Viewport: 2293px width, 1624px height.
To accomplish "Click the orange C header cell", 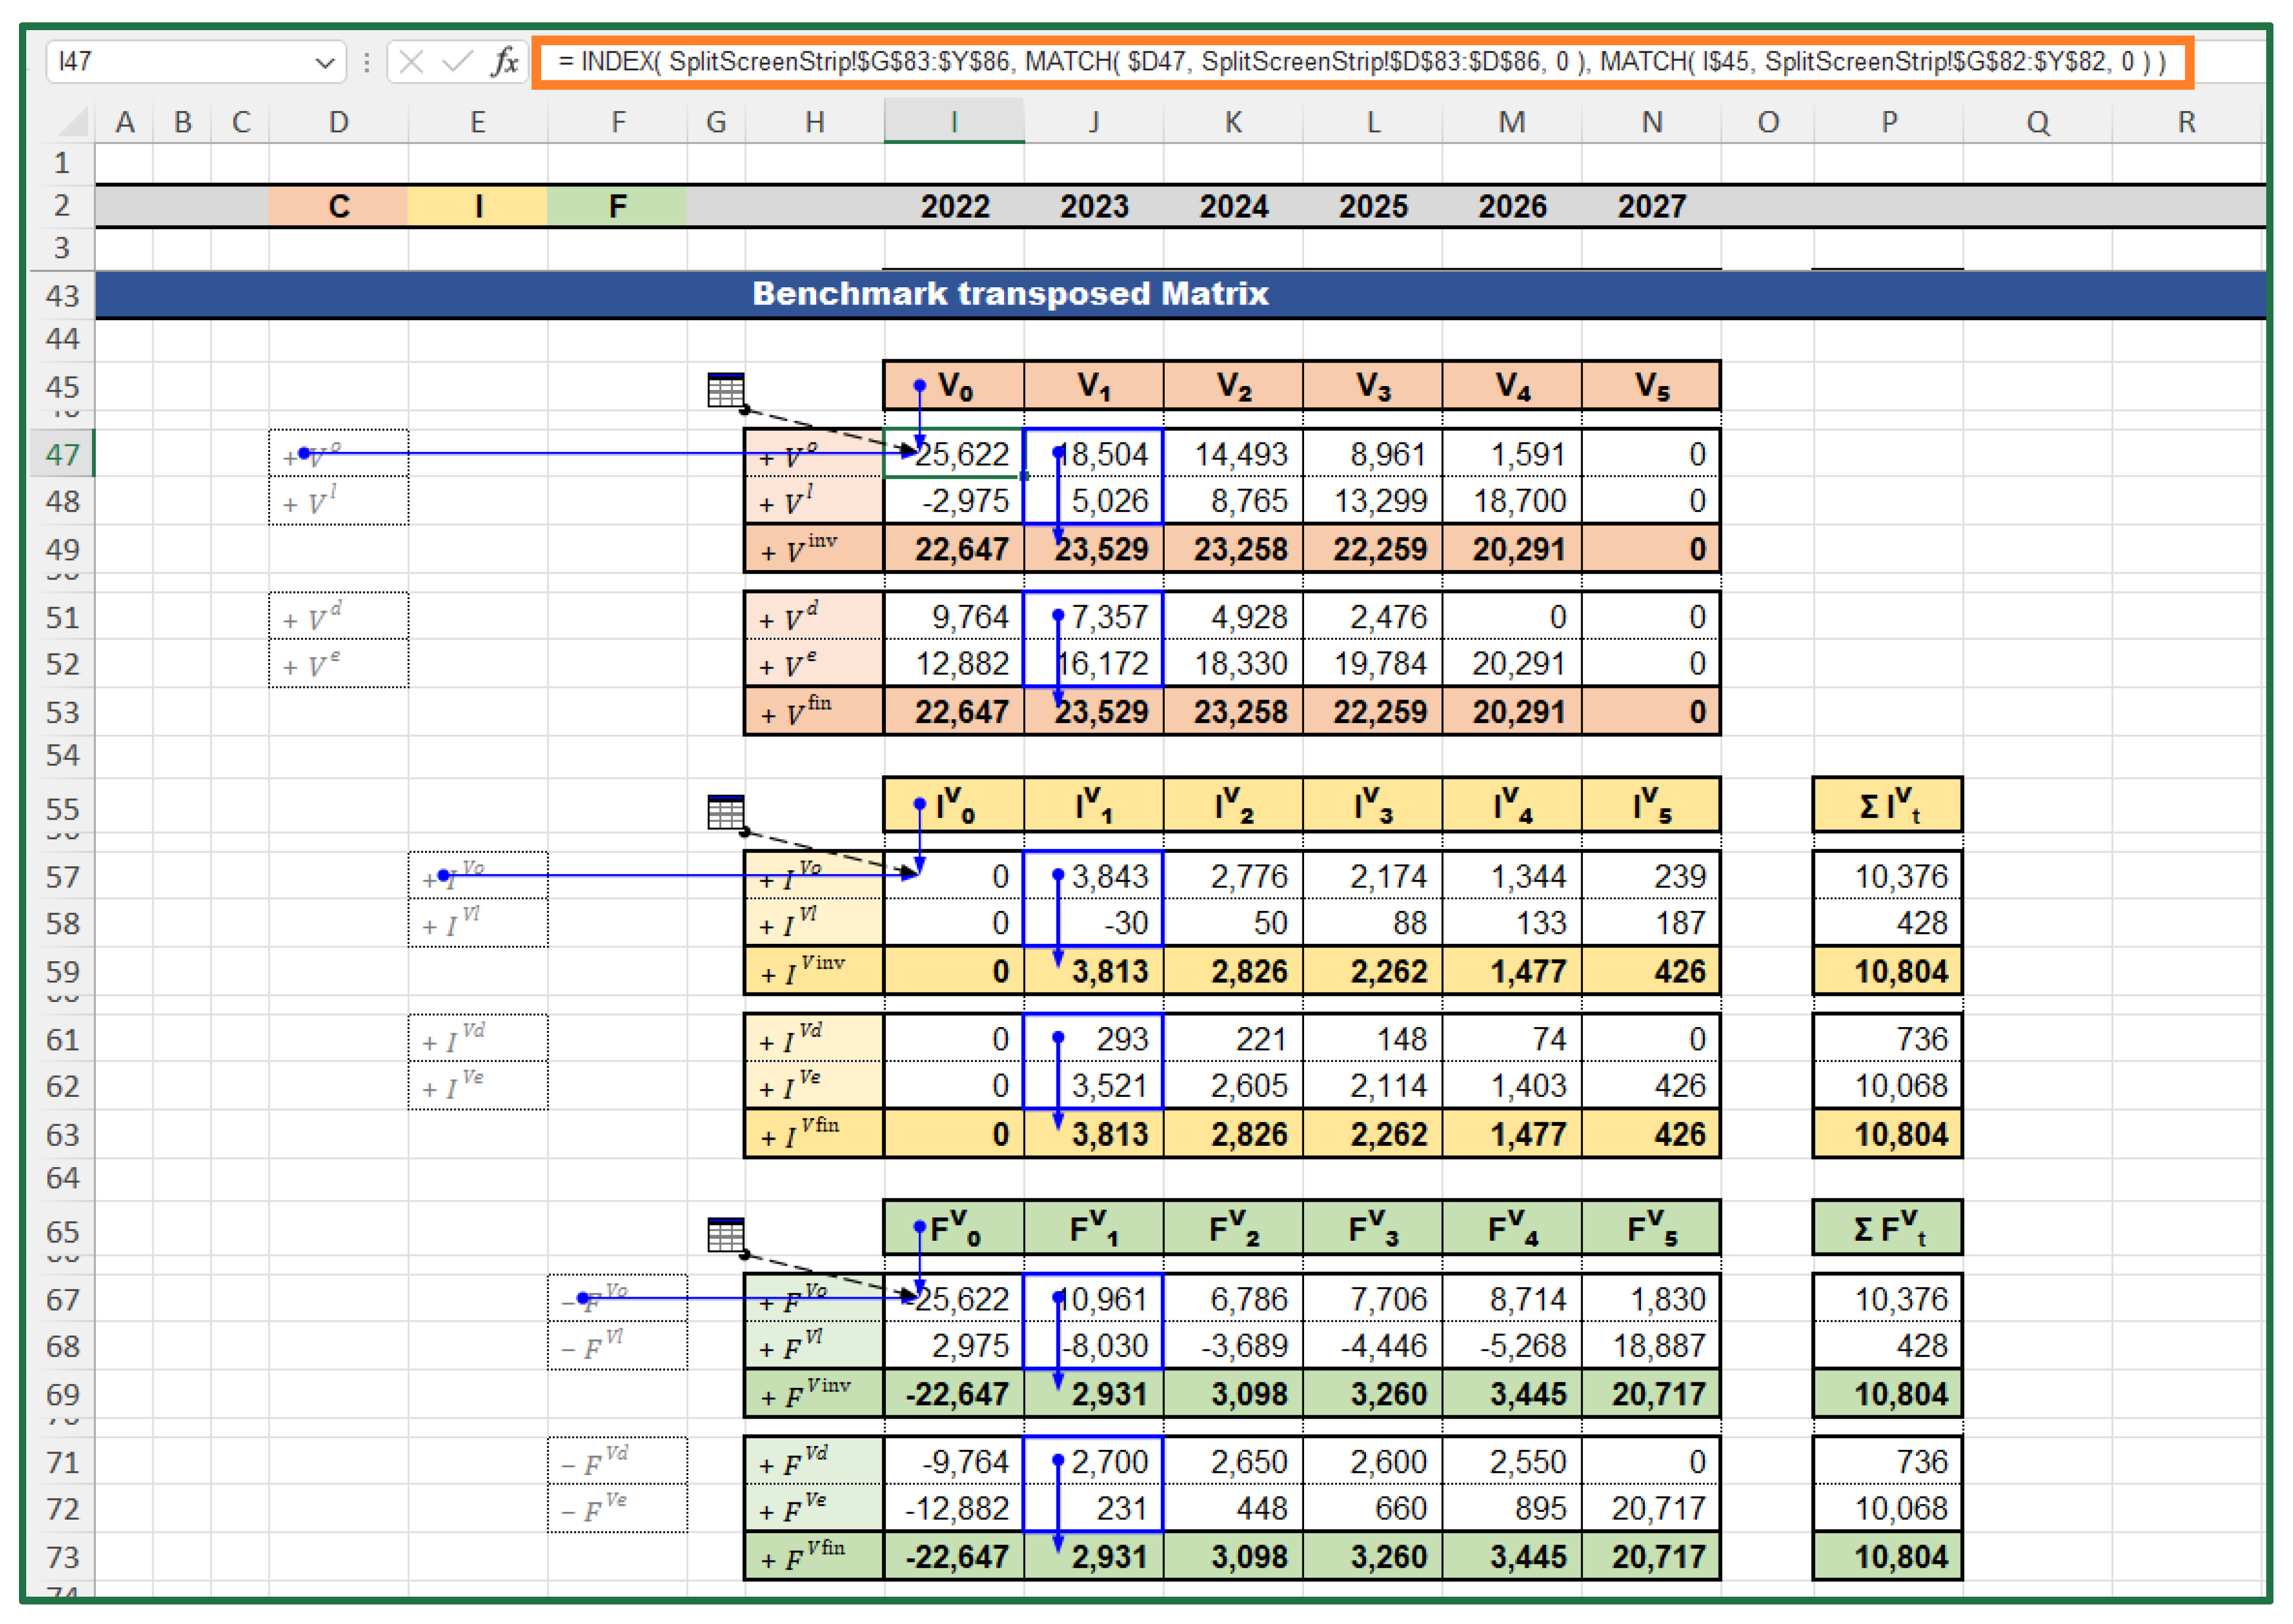I will (338, 206).
